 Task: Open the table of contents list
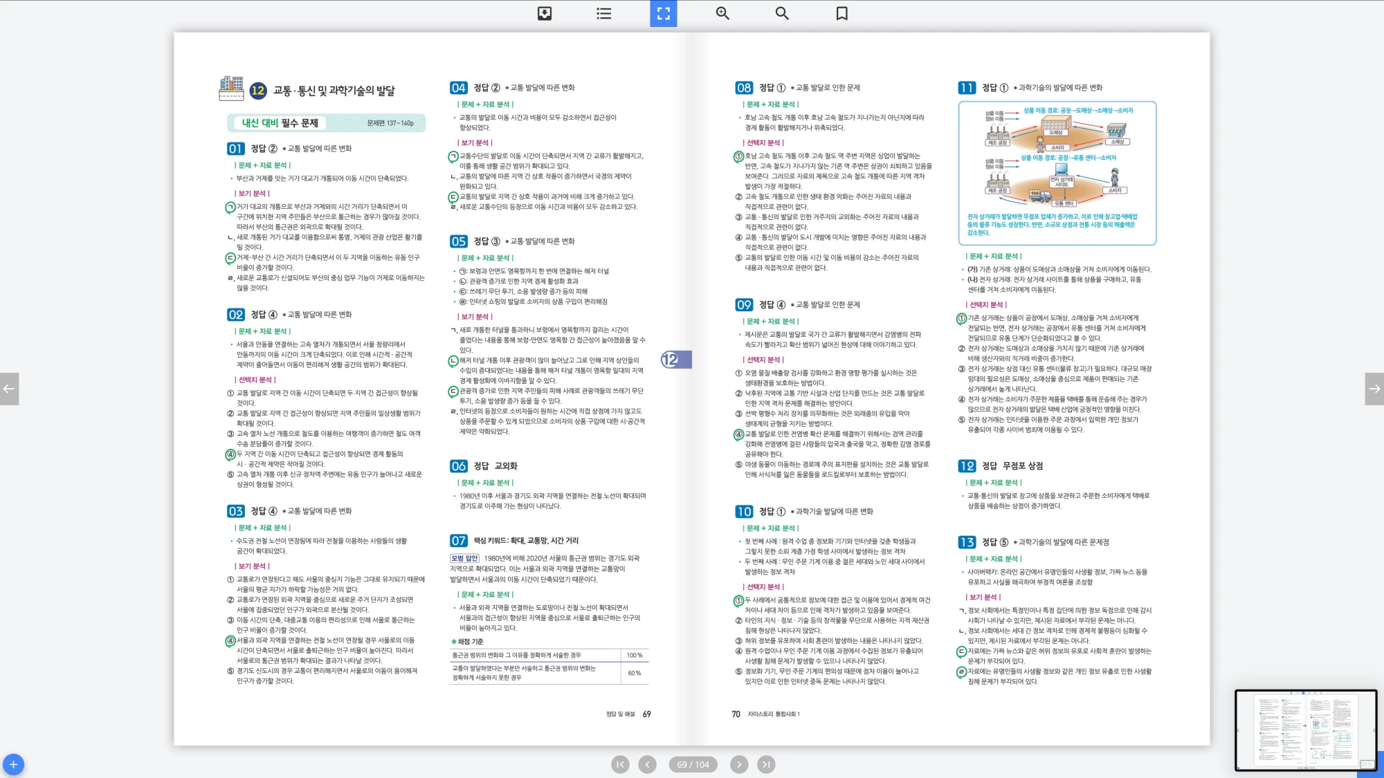coord(603,13)
